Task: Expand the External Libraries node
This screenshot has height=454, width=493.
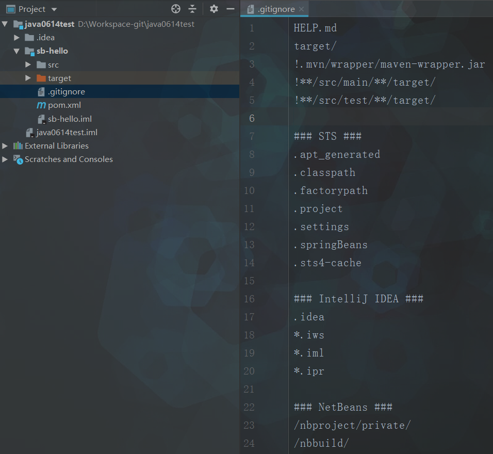Action: pos(5,146)
